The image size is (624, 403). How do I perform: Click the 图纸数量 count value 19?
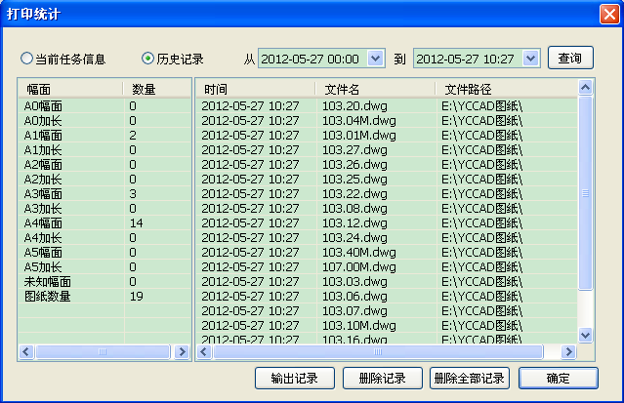136,297
